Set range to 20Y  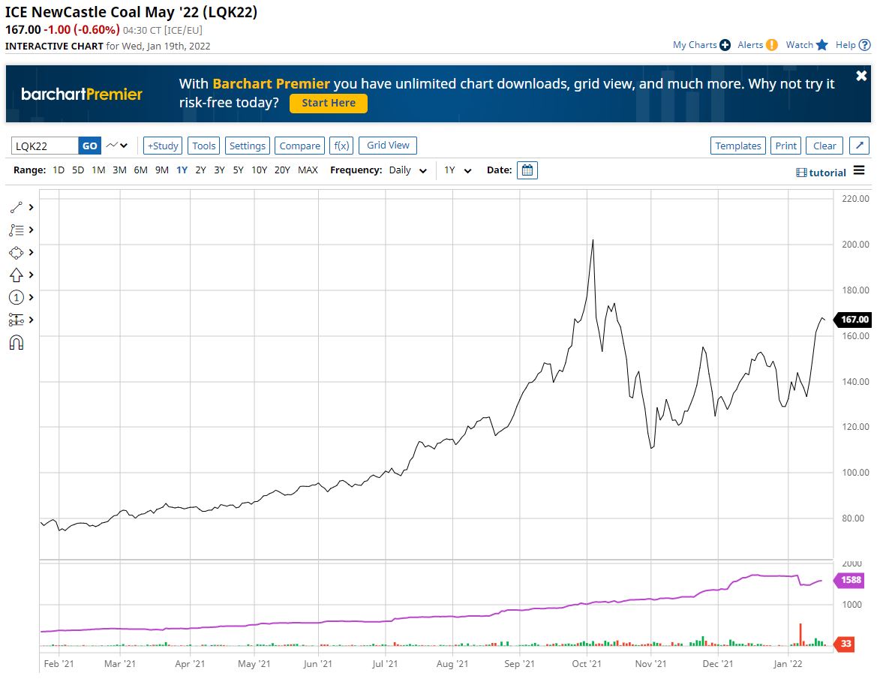pyautogui.click(x=282, y=170)
